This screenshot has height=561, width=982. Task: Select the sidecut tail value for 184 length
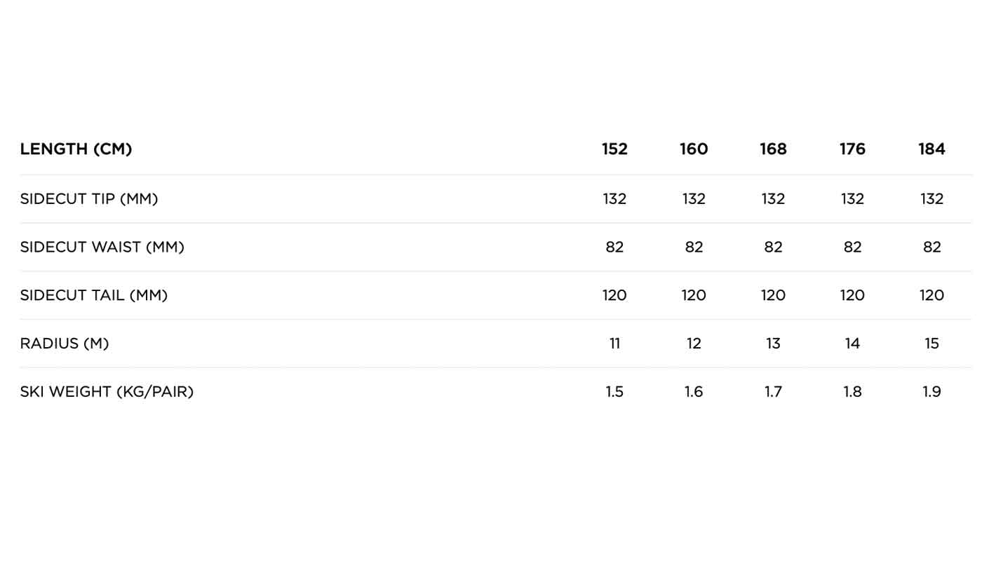click(931, 295)
